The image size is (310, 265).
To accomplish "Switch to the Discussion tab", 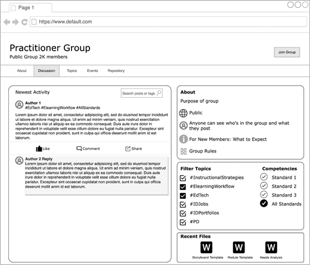I will 46,71.
